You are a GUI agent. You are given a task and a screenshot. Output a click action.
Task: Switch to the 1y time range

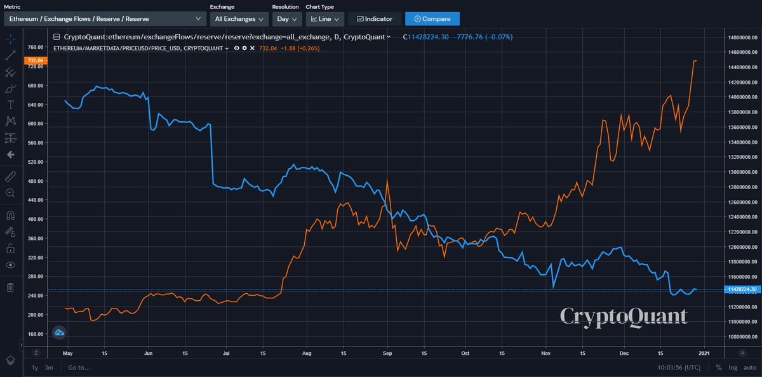coord(34,367)
